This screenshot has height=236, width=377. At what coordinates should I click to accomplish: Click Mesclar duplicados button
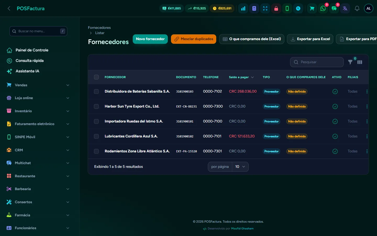click(193, 39)
